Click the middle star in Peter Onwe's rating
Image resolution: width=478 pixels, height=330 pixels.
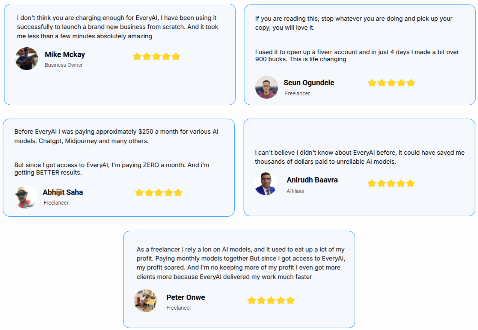[271, 300]
